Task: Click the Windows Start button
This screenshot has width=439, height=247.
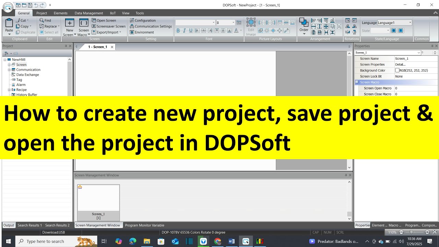Action: pyautogui.click(x=8, y=241)
